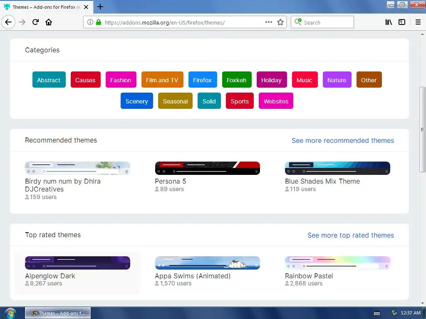The height and width of the screenshot is (319, 426).
Task: Click the network tray icon
Action: coord(394,313)
